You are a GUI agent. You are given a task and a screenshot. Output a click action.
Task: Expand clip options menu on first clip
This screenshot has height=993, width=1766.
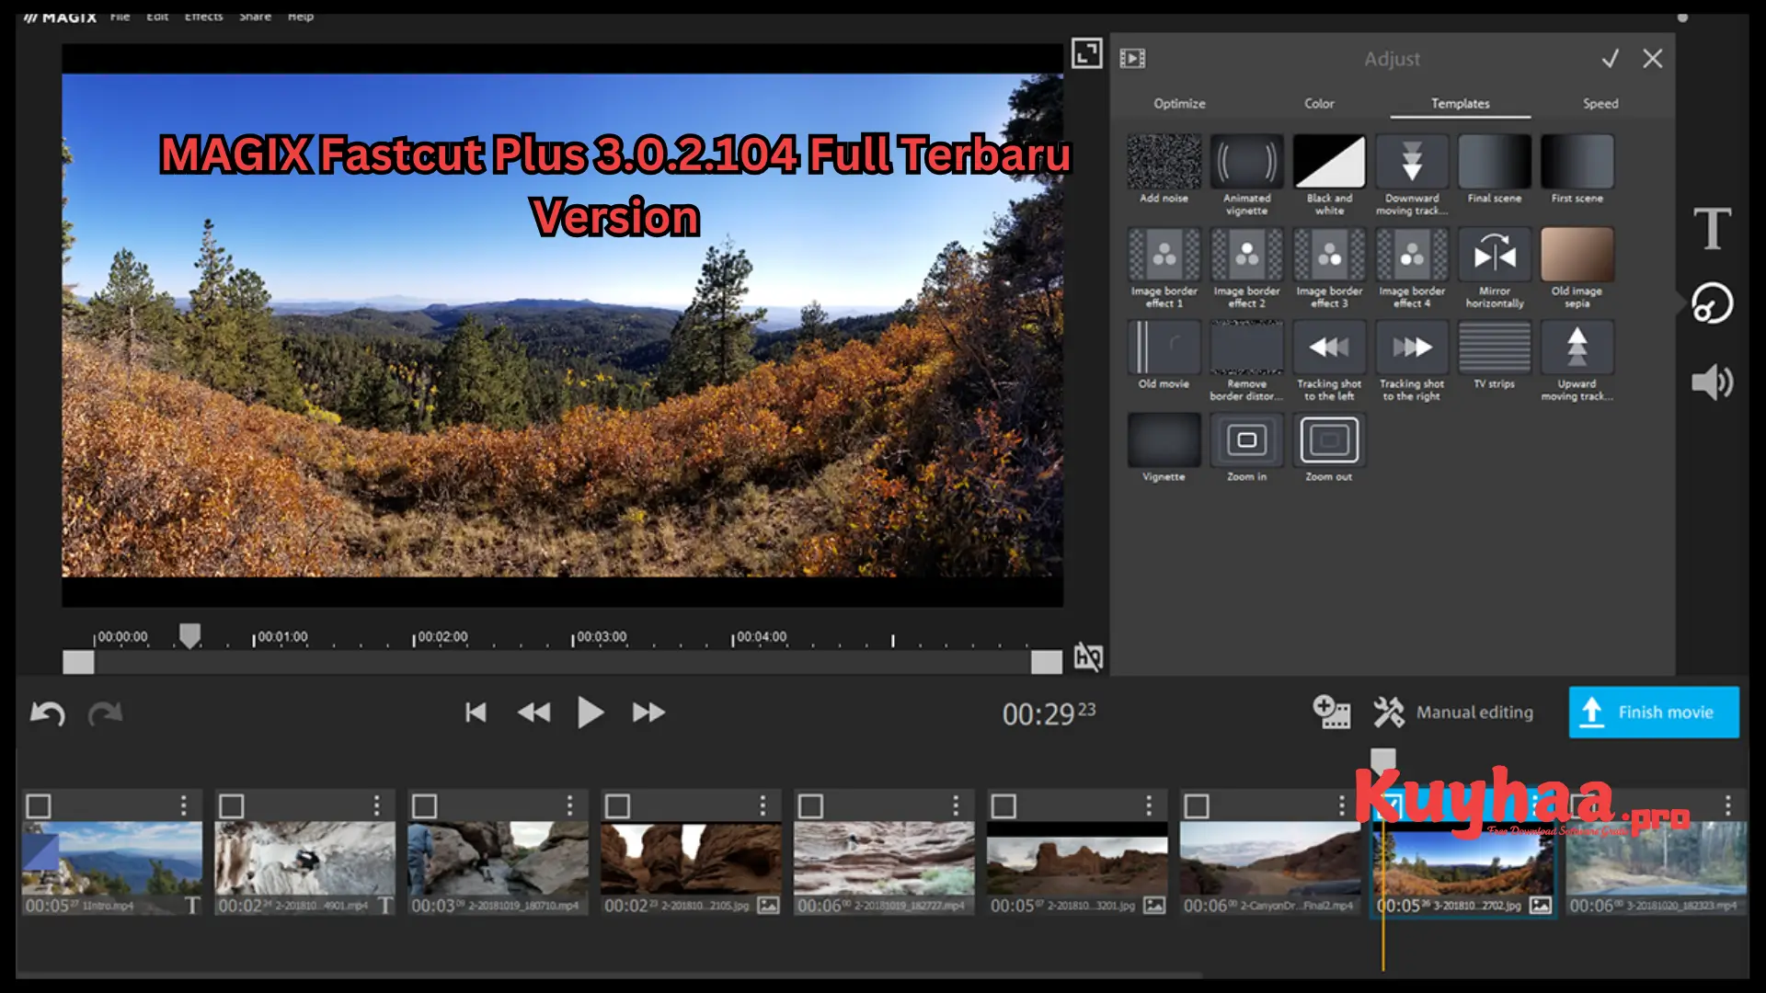tap(184, 806)
